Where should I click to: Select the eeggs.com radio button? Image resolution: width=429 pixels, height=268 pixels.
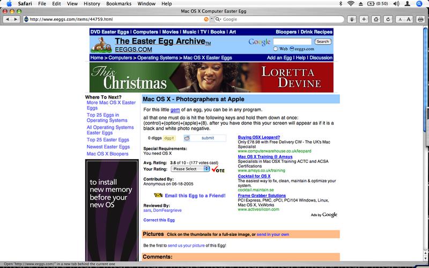point(293,49)
